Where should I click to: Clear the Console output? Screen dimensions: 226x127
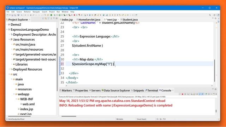pyautogui.click(x=191, y=94)
